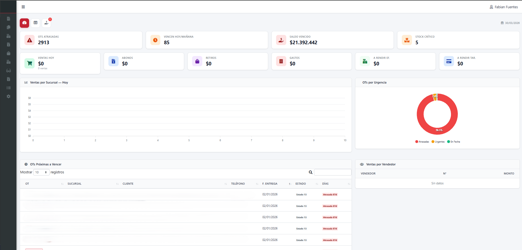Toggle the Atrasadas legend in OTs por Urgencia
Viewport: 522px width, 250px height.
point(422,141)
